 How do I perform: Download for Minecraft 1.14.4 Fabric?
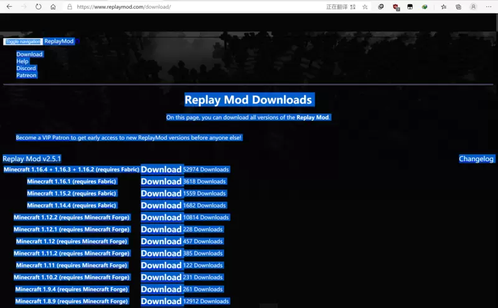pyautogui.click(x=161, y=206)
